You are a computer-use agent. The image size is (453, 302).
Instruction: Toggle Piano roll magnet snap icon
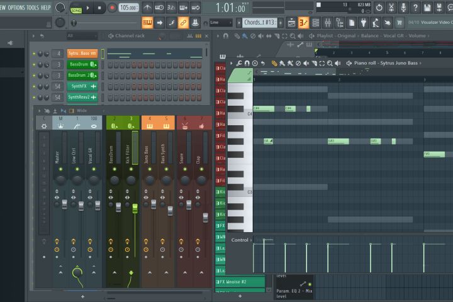(x=247, y=63)
